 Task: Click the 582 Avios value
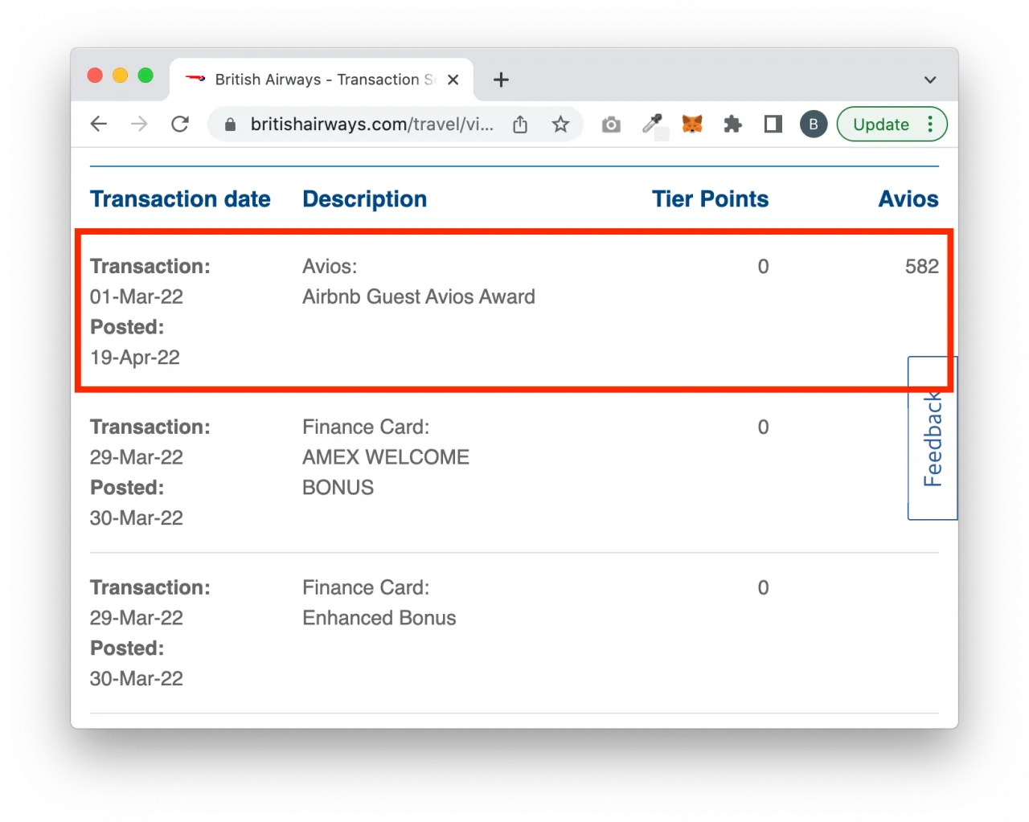pyautogui.click(x=922, y=266)
